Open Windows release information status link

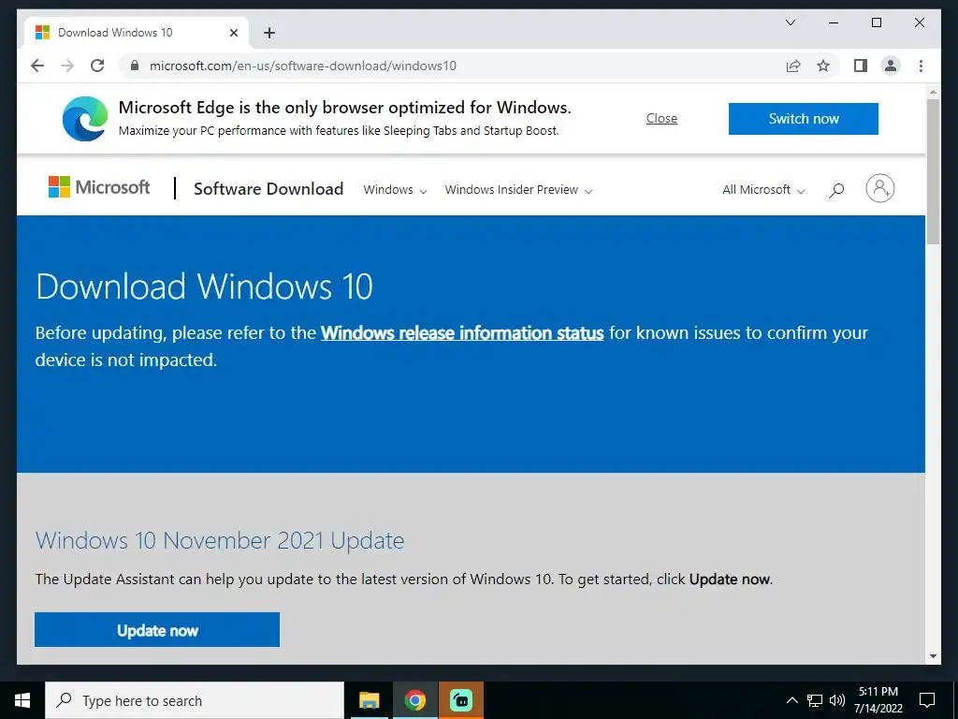[x=462, y=333]
